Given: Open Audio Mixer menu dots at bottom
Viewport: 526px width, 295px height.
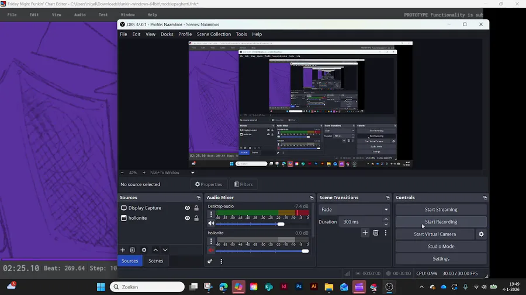Looking at the screenshot, I should point(221,262).
